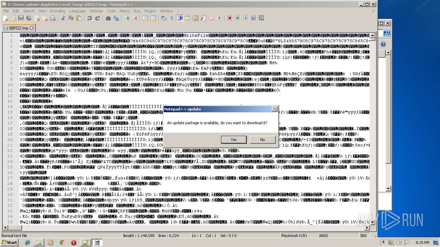Click No in the update dialog
This screenshot has height=247, width=440.
tap(263, 140)
